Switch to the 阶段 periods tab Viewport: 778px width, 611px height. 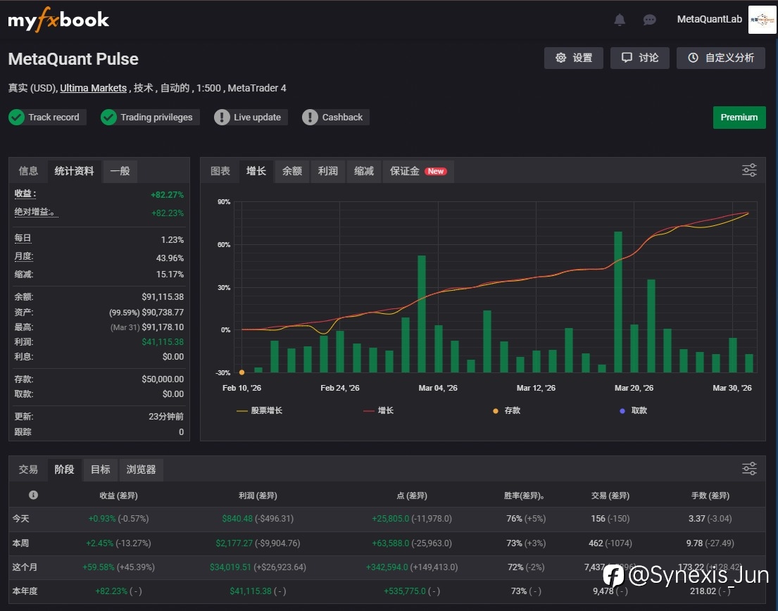point(65,469)
